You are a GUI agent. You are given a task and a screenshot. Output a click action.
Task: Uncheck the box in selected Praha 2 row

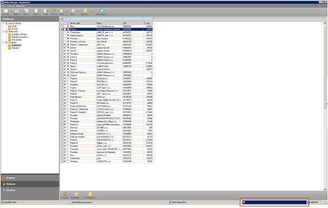[68, 30]
